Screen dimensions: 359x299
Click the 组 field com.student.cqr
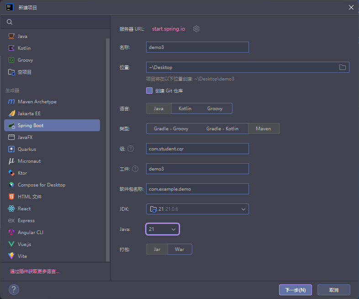tap(197, 149)
